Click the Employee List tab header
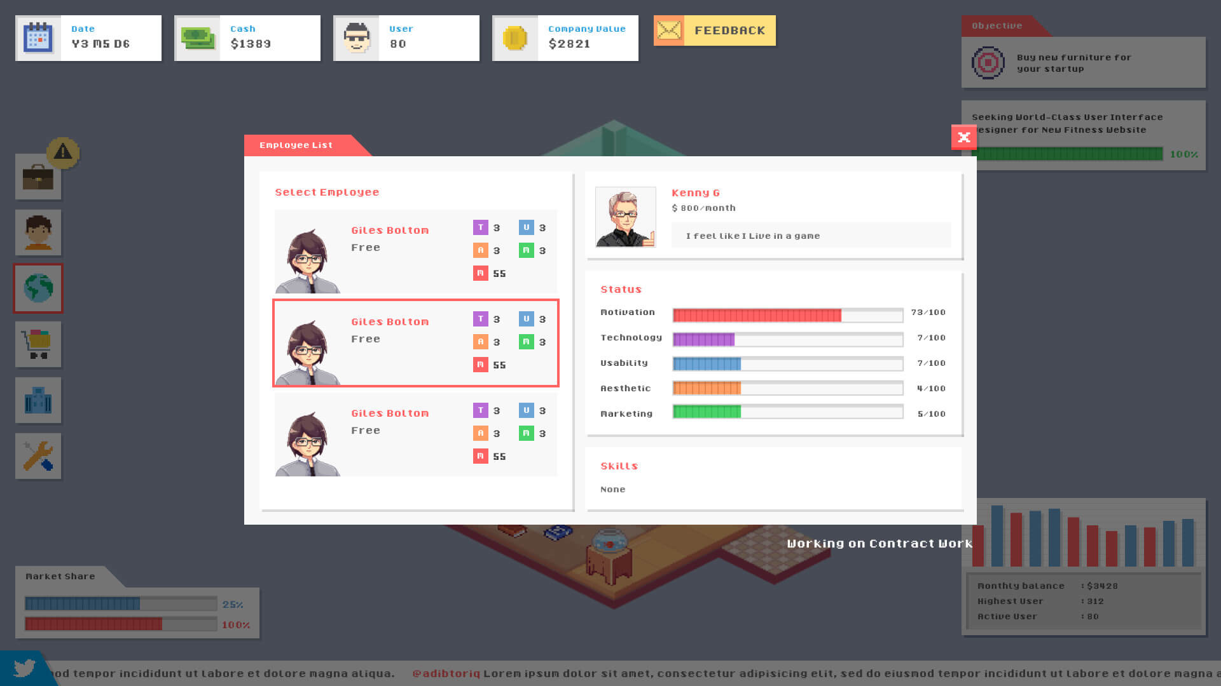The width and height of the screenshot is (1221, 686). (x=296, y=145)
